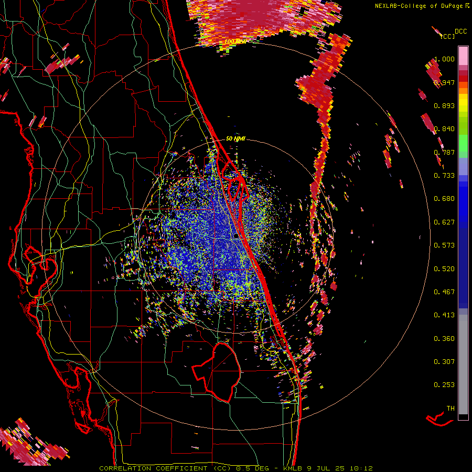472x472 pixels.
Task: Select the 0.413 scale value
Action: [x=444, y=315]
